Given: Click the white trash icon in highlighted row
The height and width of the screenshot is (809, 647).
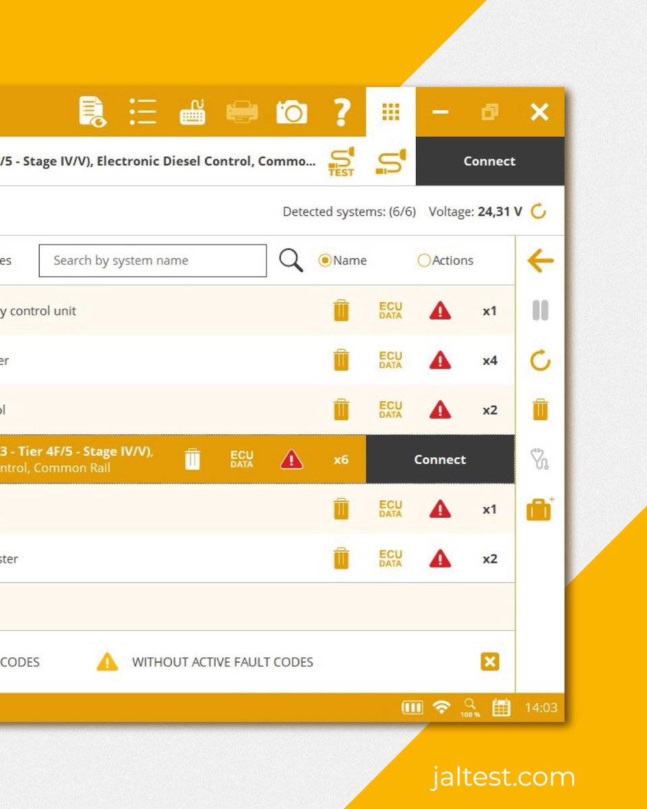Looking at the screenshot, I should click(193, 460).
